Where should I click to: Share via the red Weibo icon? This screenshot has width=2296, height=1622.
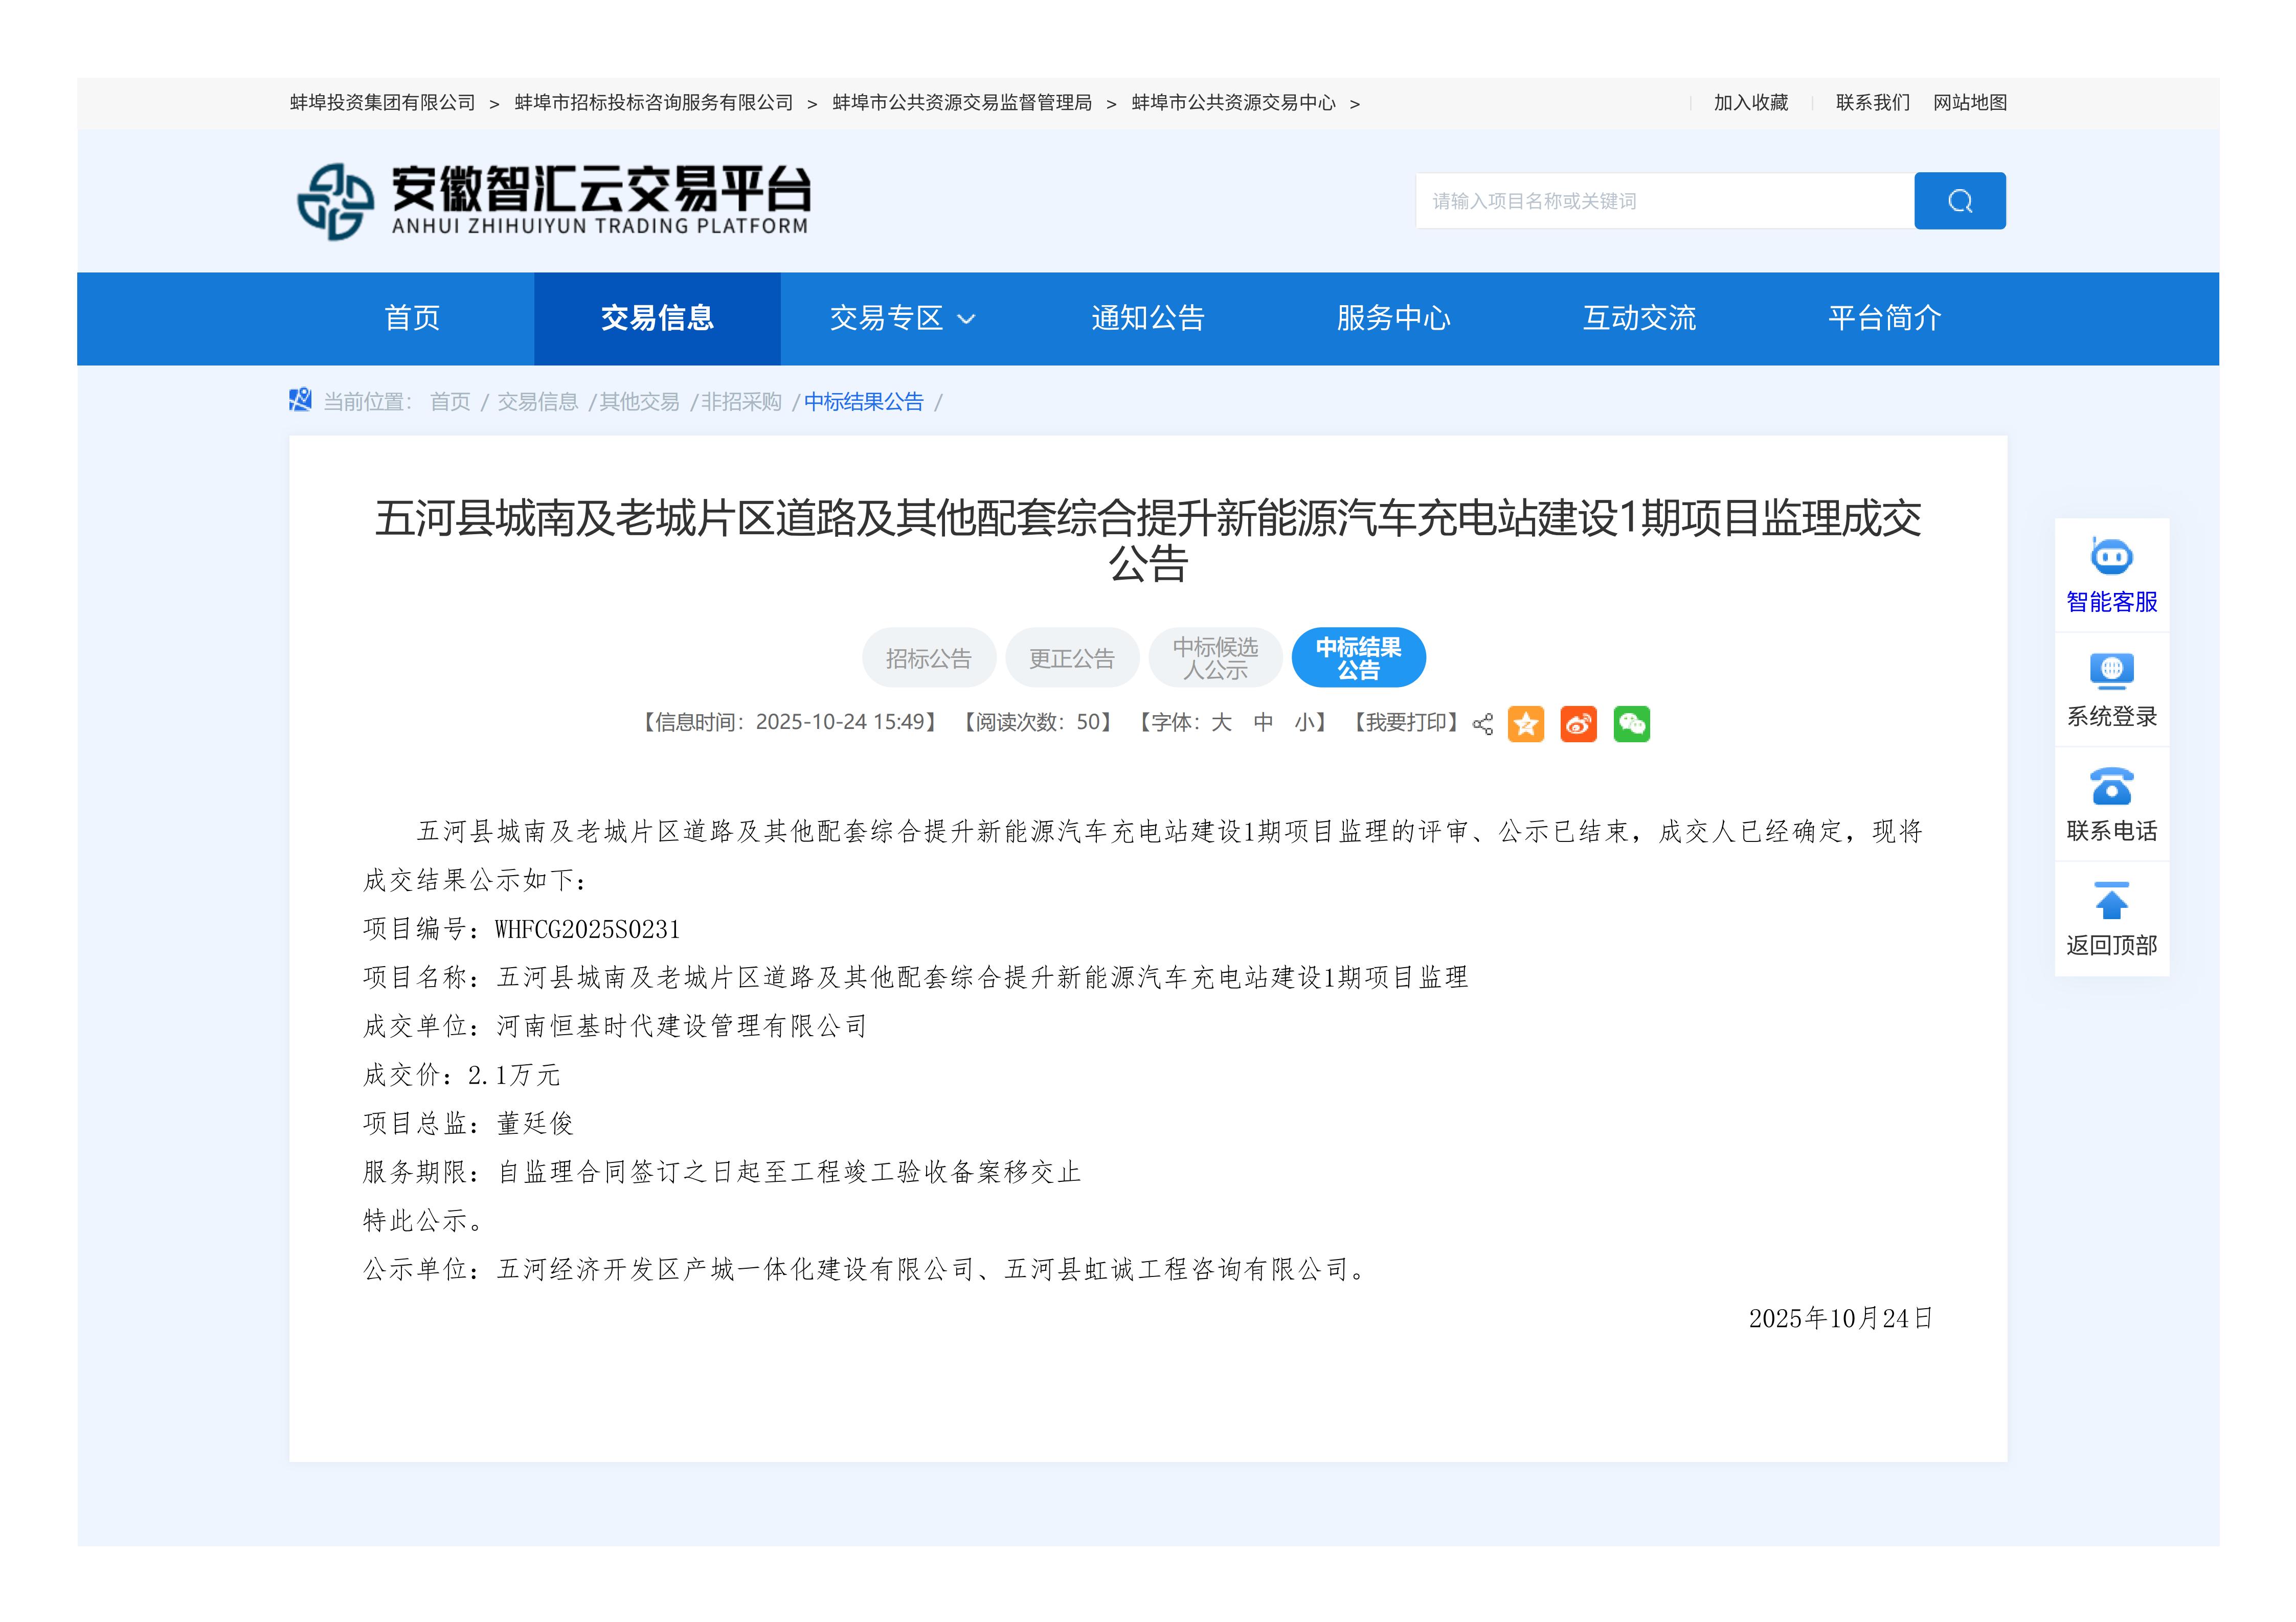tap(1578, 723)
